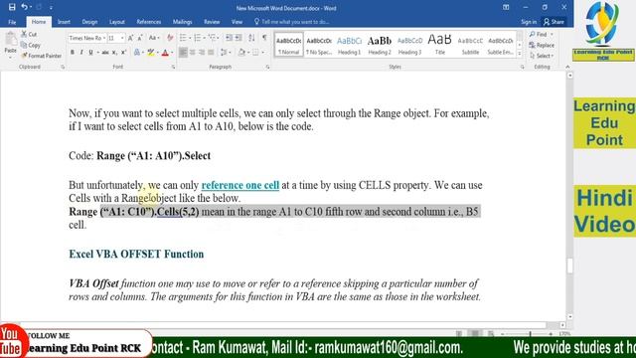This screenshot has height=358, width=636.
Task: Open the Paragraph dialog launcher
Action: (x=267, y=67)
